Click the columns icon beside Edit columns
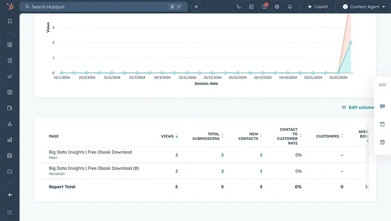 [344, 108]
